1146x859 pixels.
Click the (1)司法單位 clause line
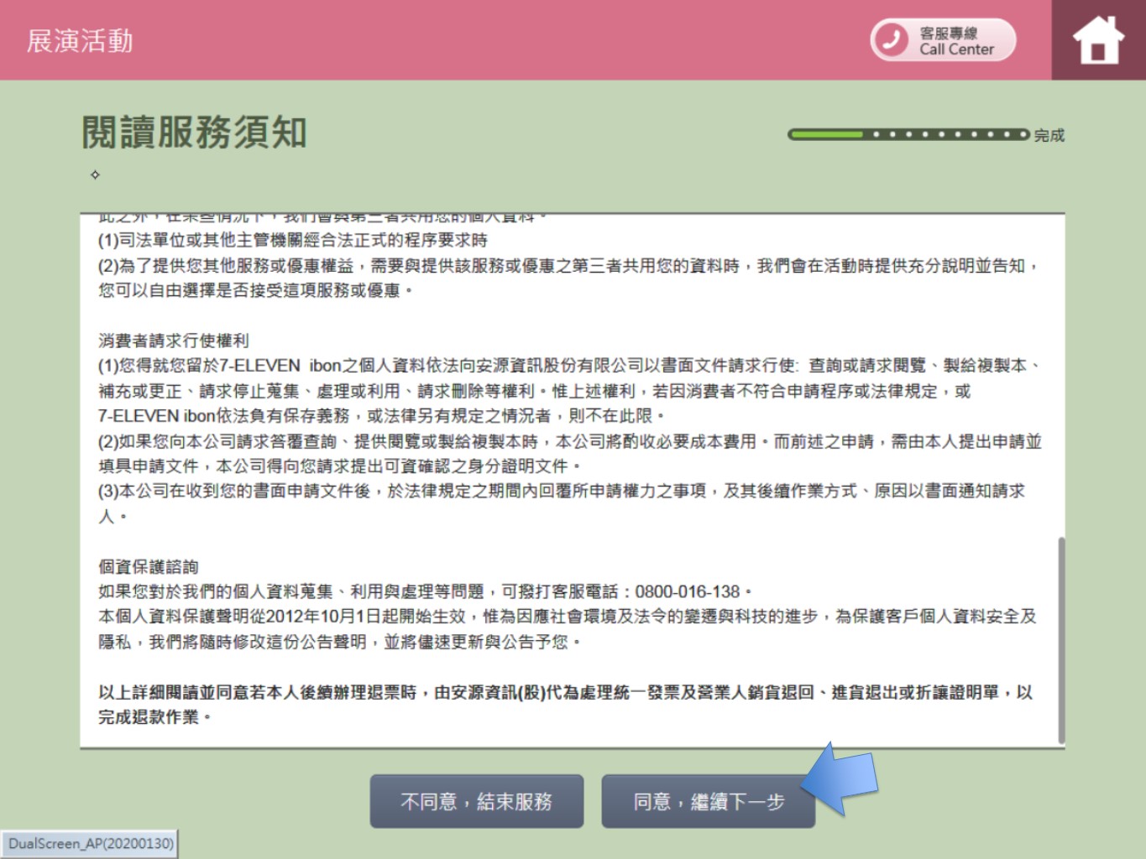pos(292,241)
